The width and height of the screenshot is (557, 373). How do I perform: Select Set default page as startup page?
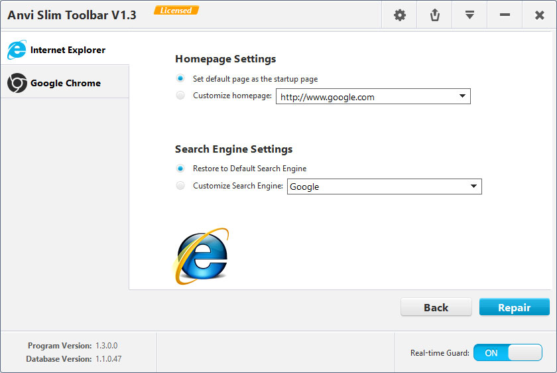180,78
